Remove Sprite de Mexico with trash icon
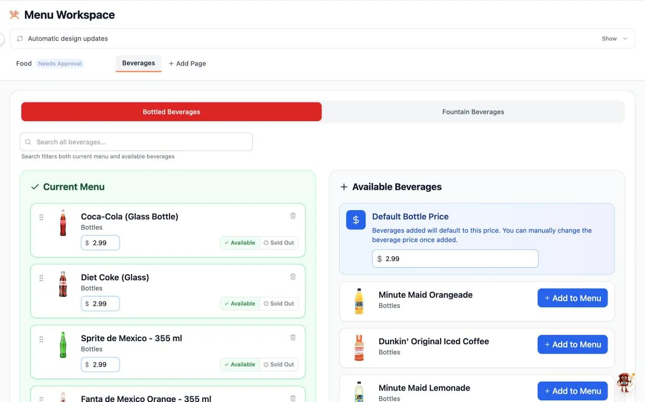The width and height of the screenshot is (645, 402). click(293, 338)
